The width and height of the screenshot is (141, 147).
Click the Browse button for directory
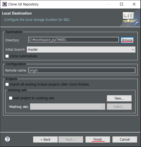(x=127, y=40)
